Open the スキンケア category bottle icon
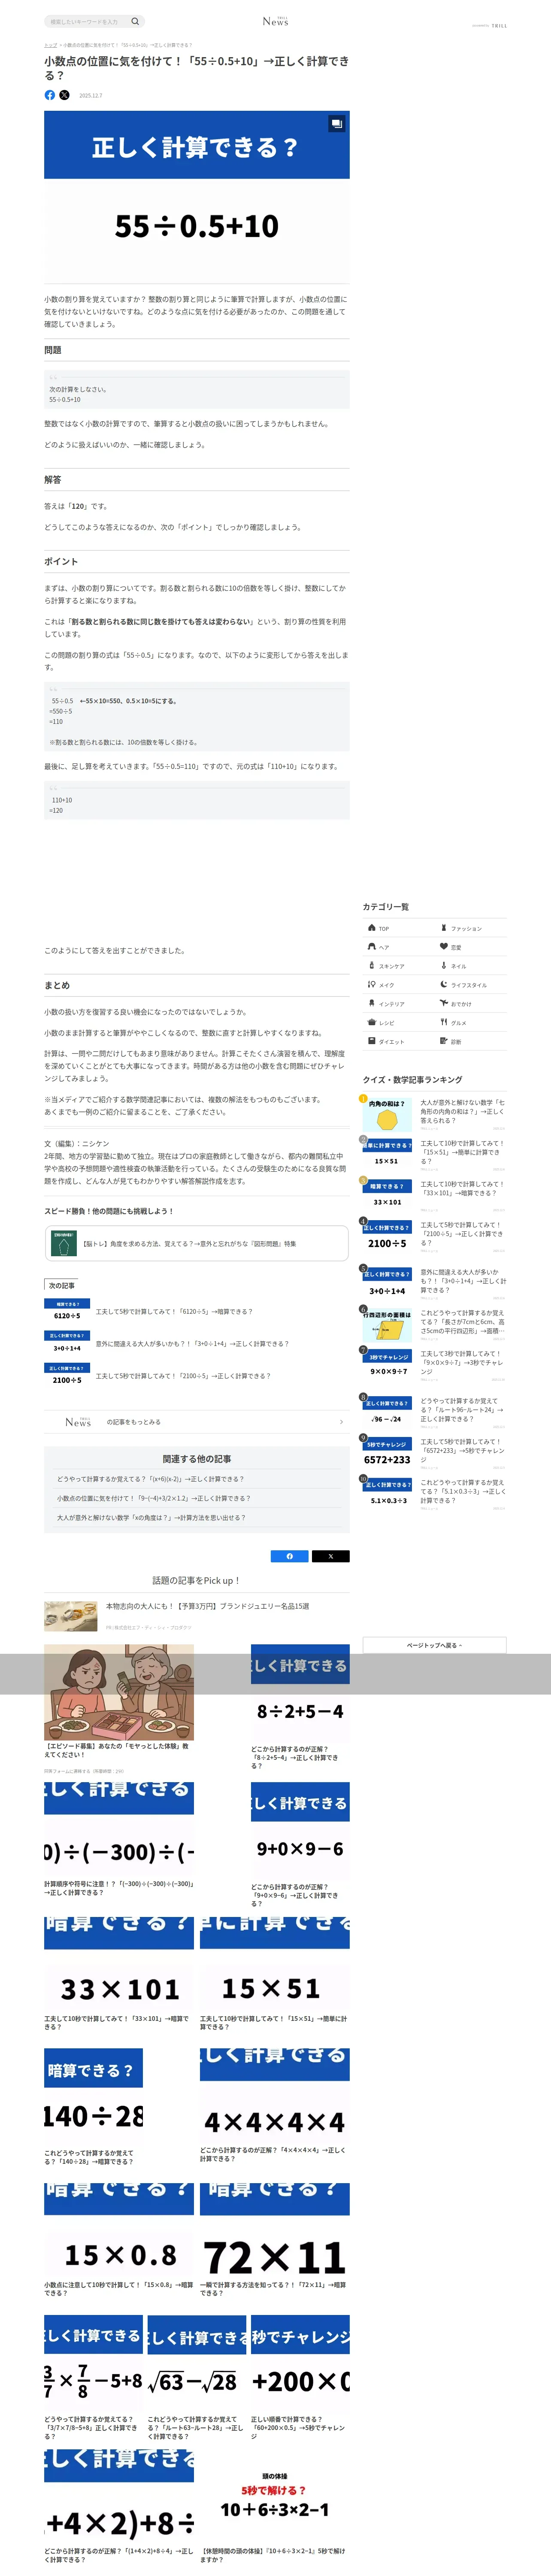This screenshot has width=551, height=2576. pyautogui.click(x=372, y=965)
